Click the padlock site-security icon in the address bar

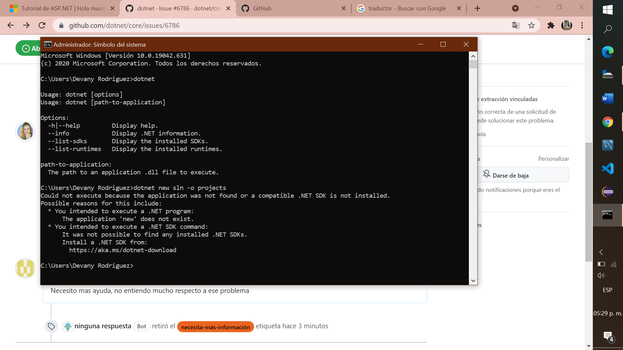click(x=61, y=25)
